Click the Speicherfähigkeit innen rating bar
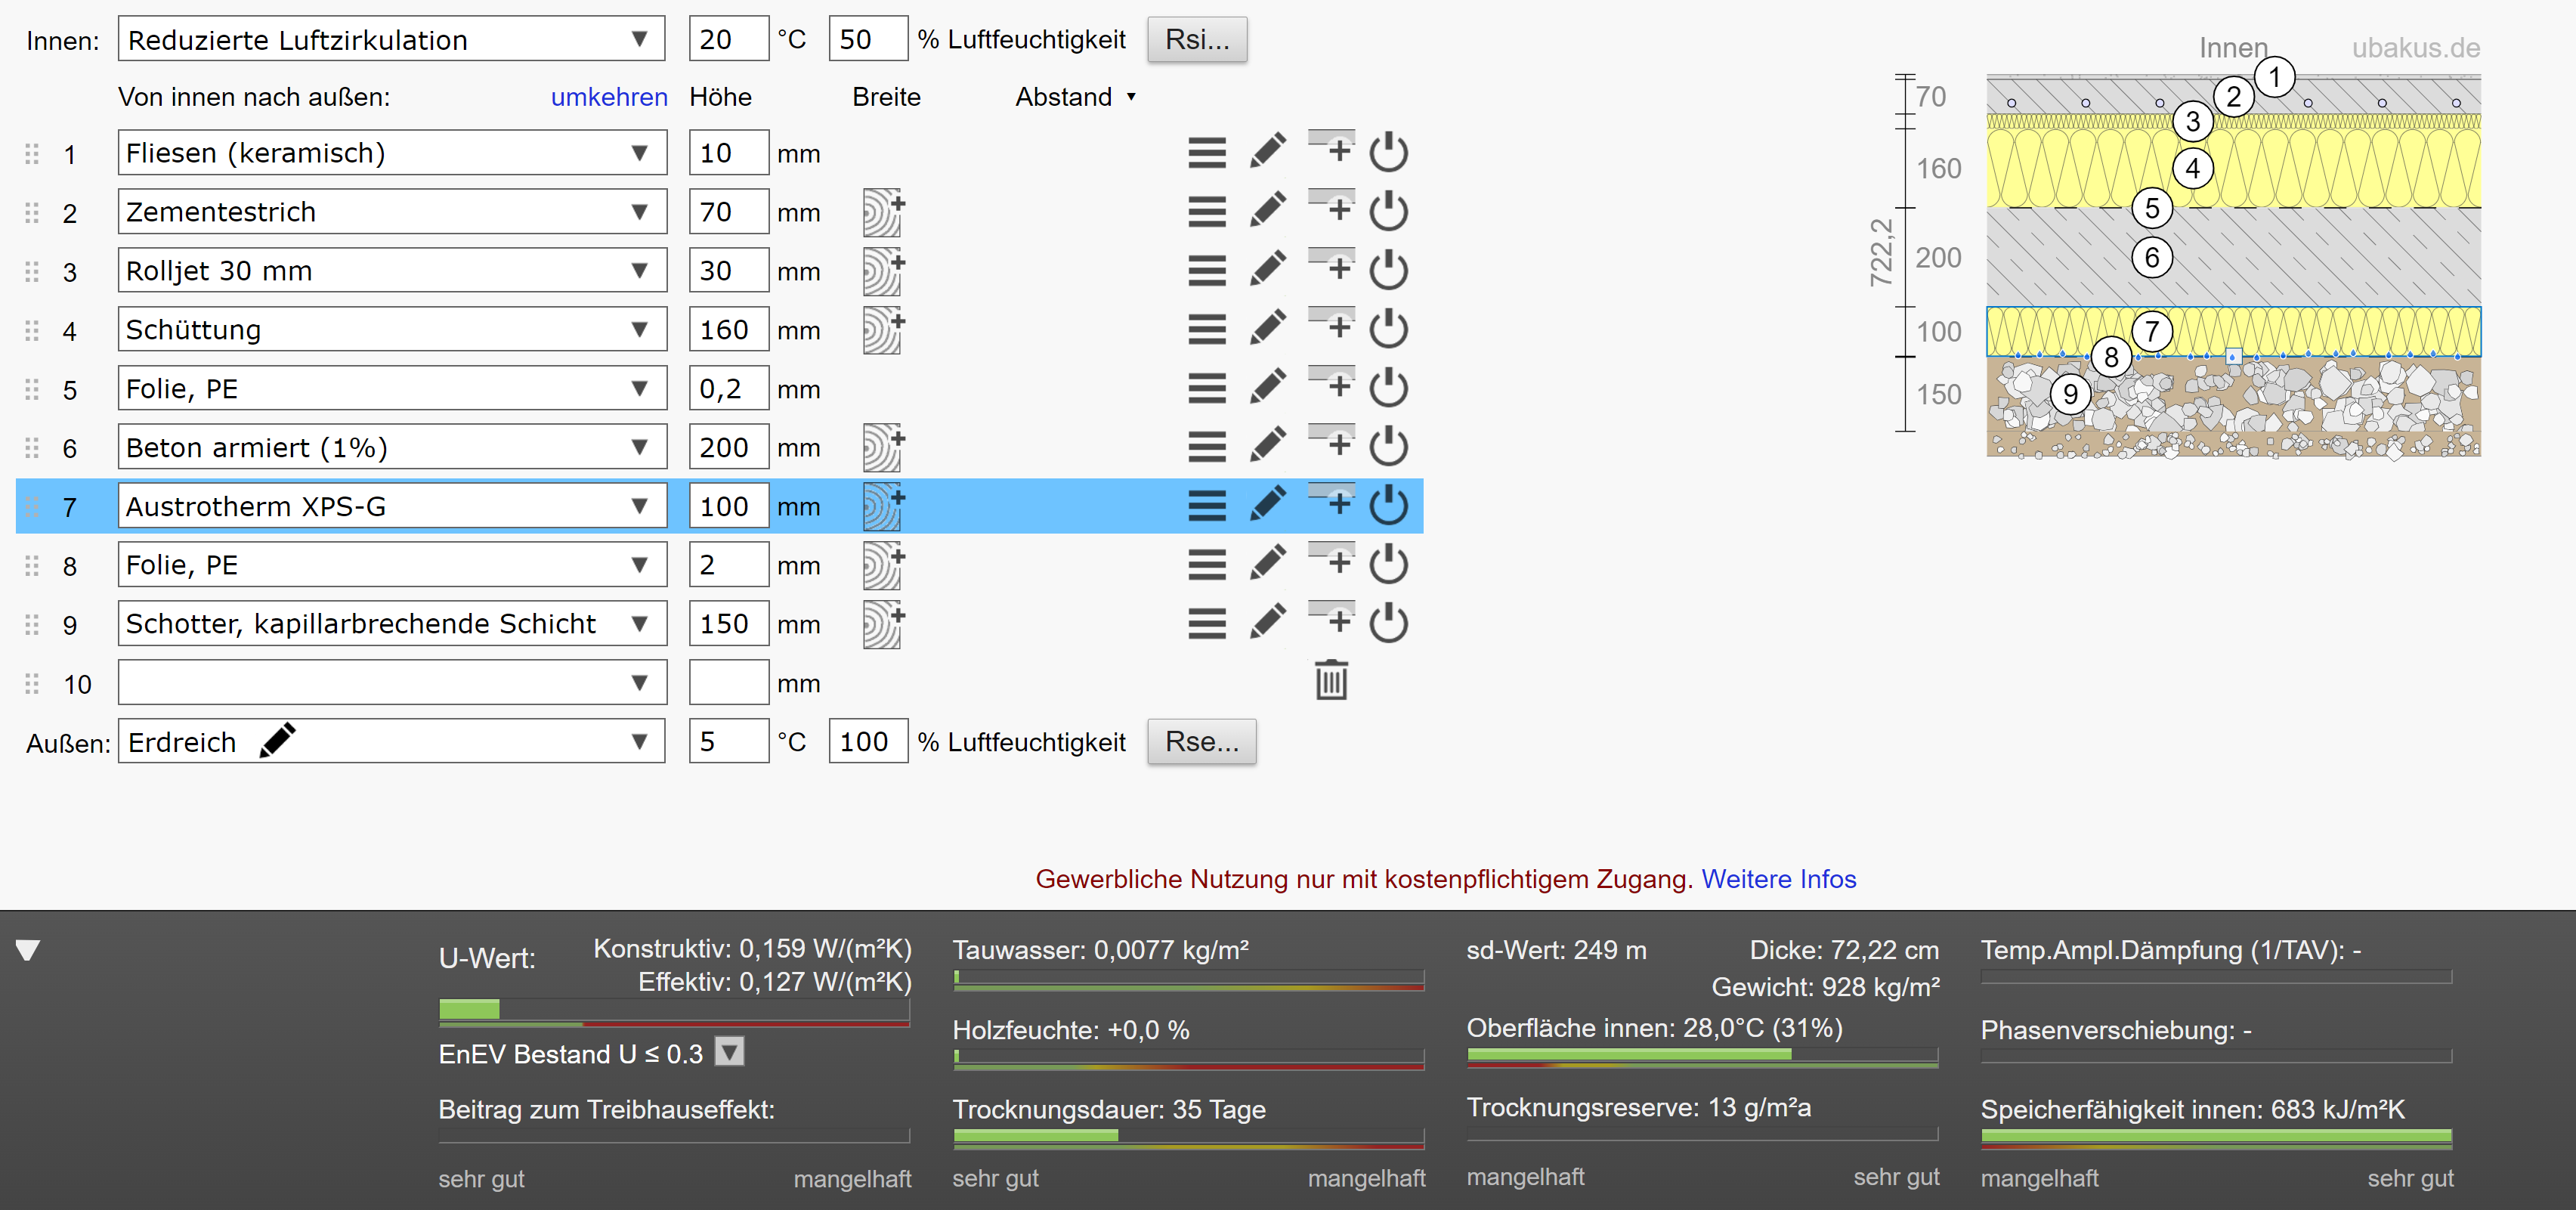 2216,1138
